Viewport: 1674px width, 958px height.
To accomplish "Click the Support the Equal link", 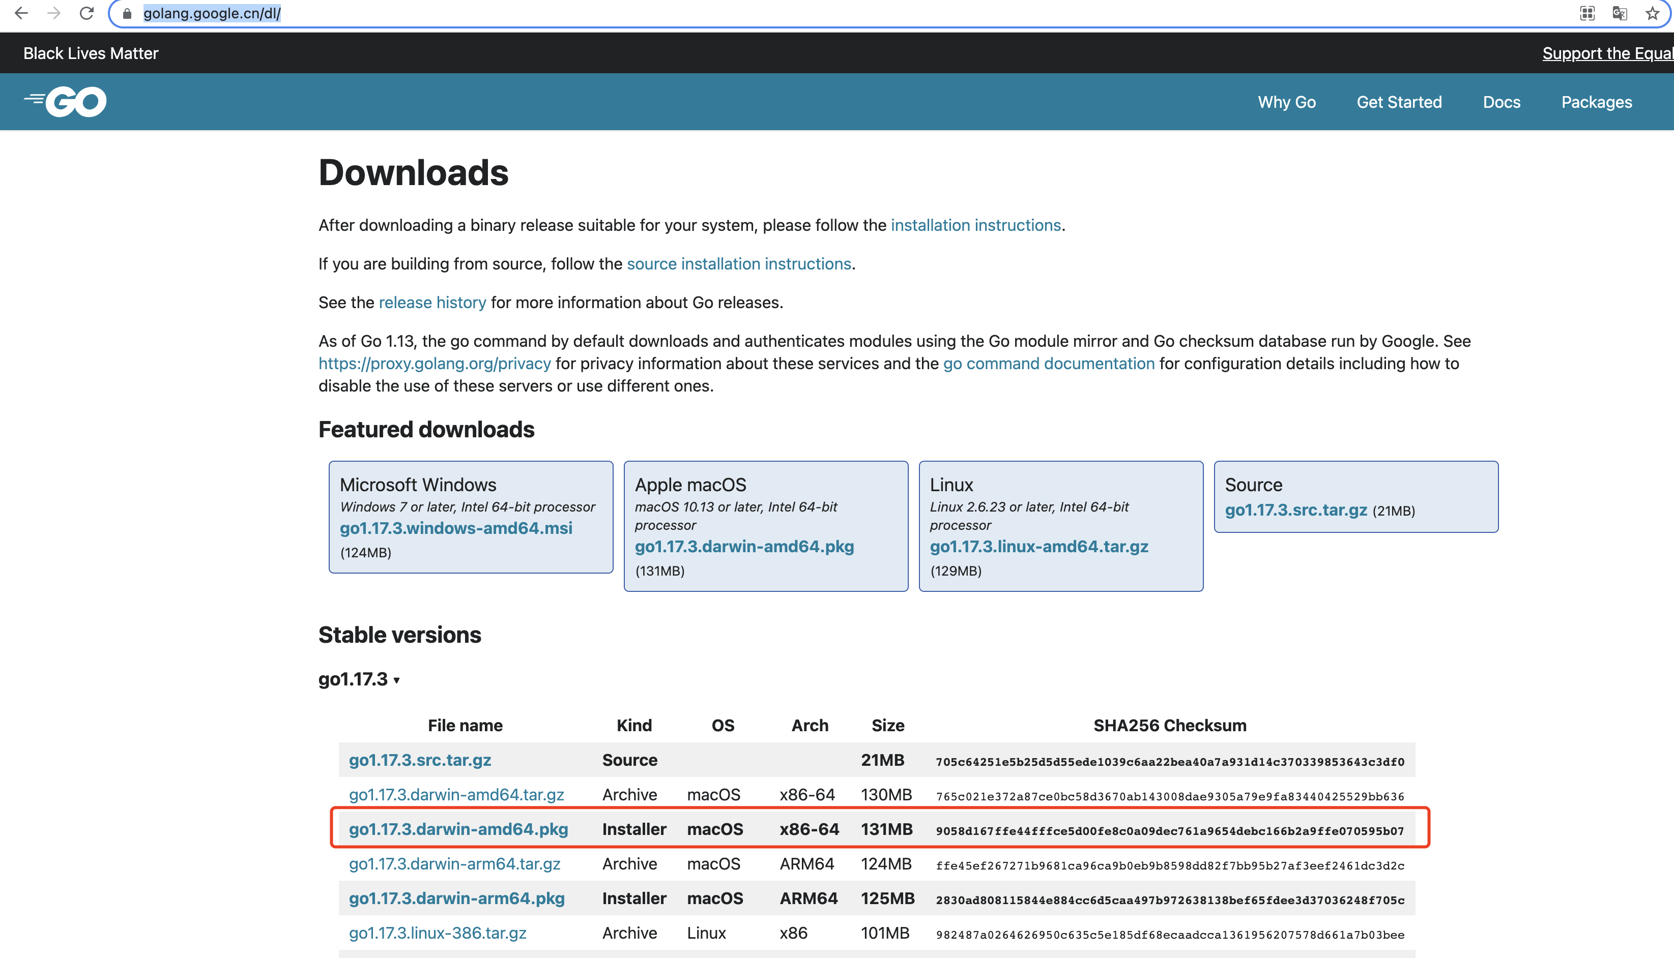I will pyautogui.click(x=1607, y=53).
